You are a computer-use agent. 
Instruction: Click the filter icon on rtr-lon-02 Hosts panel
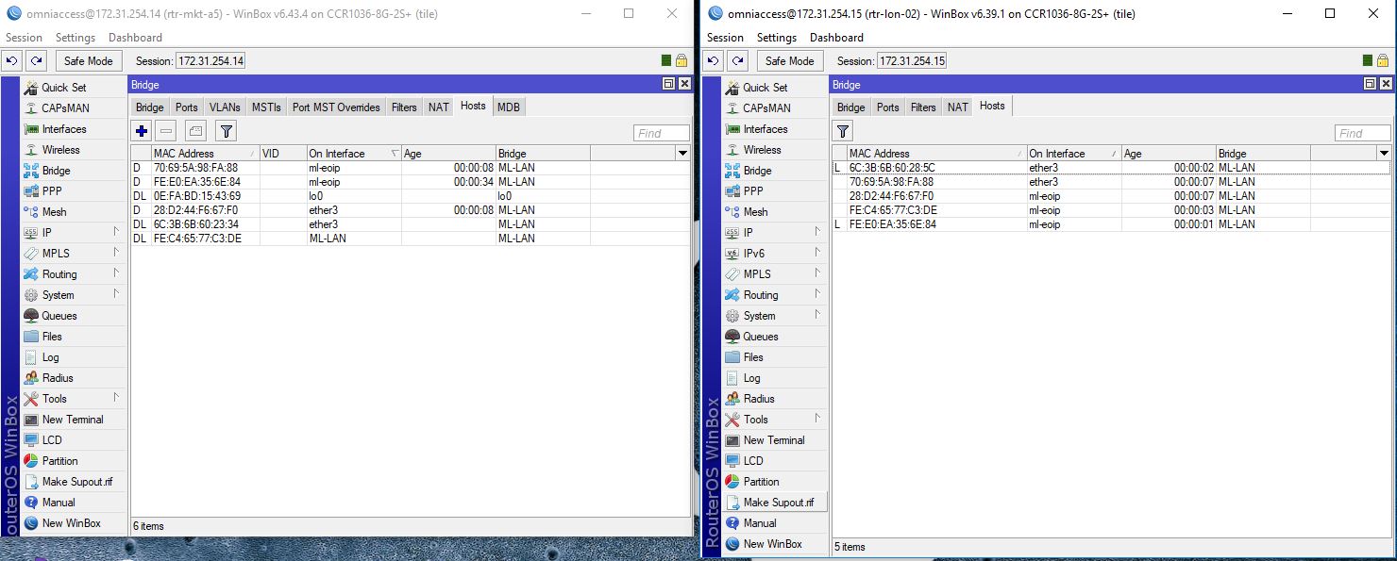(841, 130)
